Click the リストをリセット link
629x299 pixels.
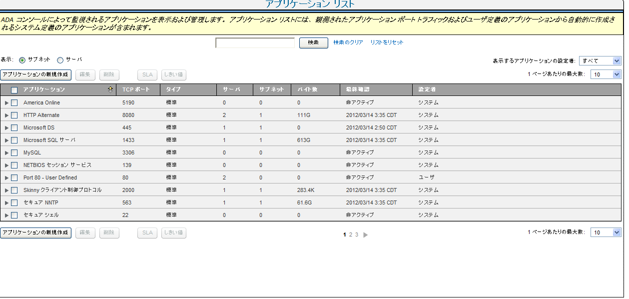[387, 42]
